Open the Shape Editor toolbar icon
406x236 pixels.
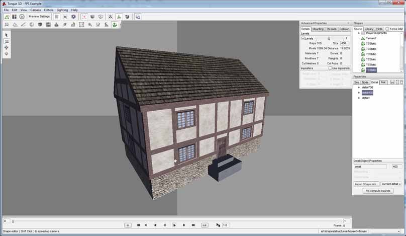pyautogui.click(x=115, y=25)
